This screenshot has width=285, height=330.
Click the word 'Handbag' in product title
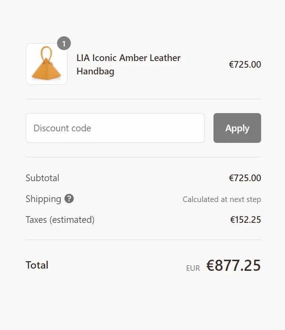click(x=95, y=71)
